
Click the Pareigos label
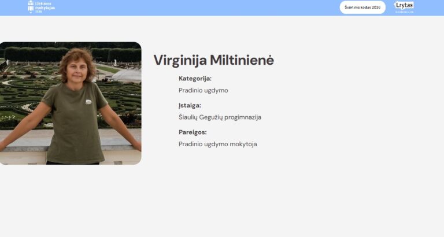(x=193, y=132)
